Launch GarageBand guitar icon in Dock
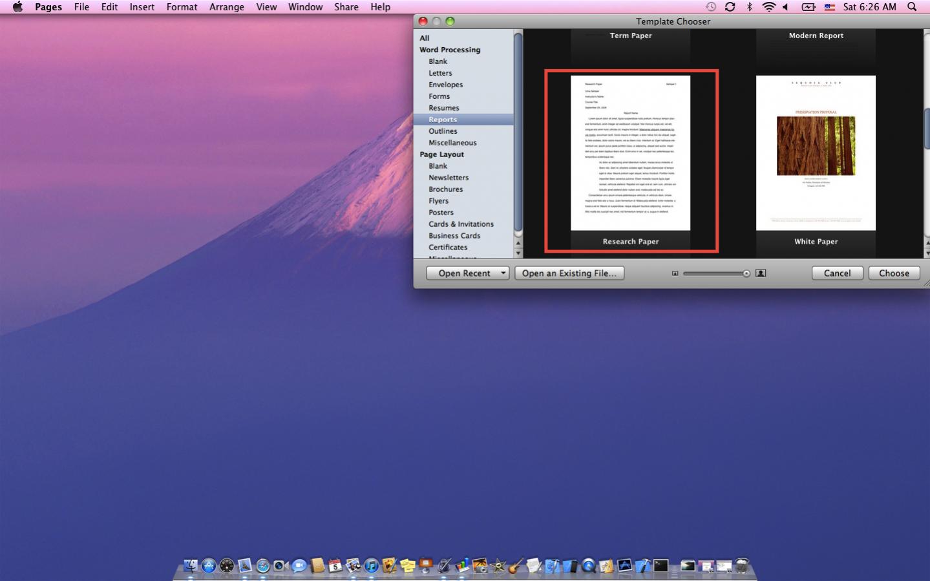 point(516,566)
